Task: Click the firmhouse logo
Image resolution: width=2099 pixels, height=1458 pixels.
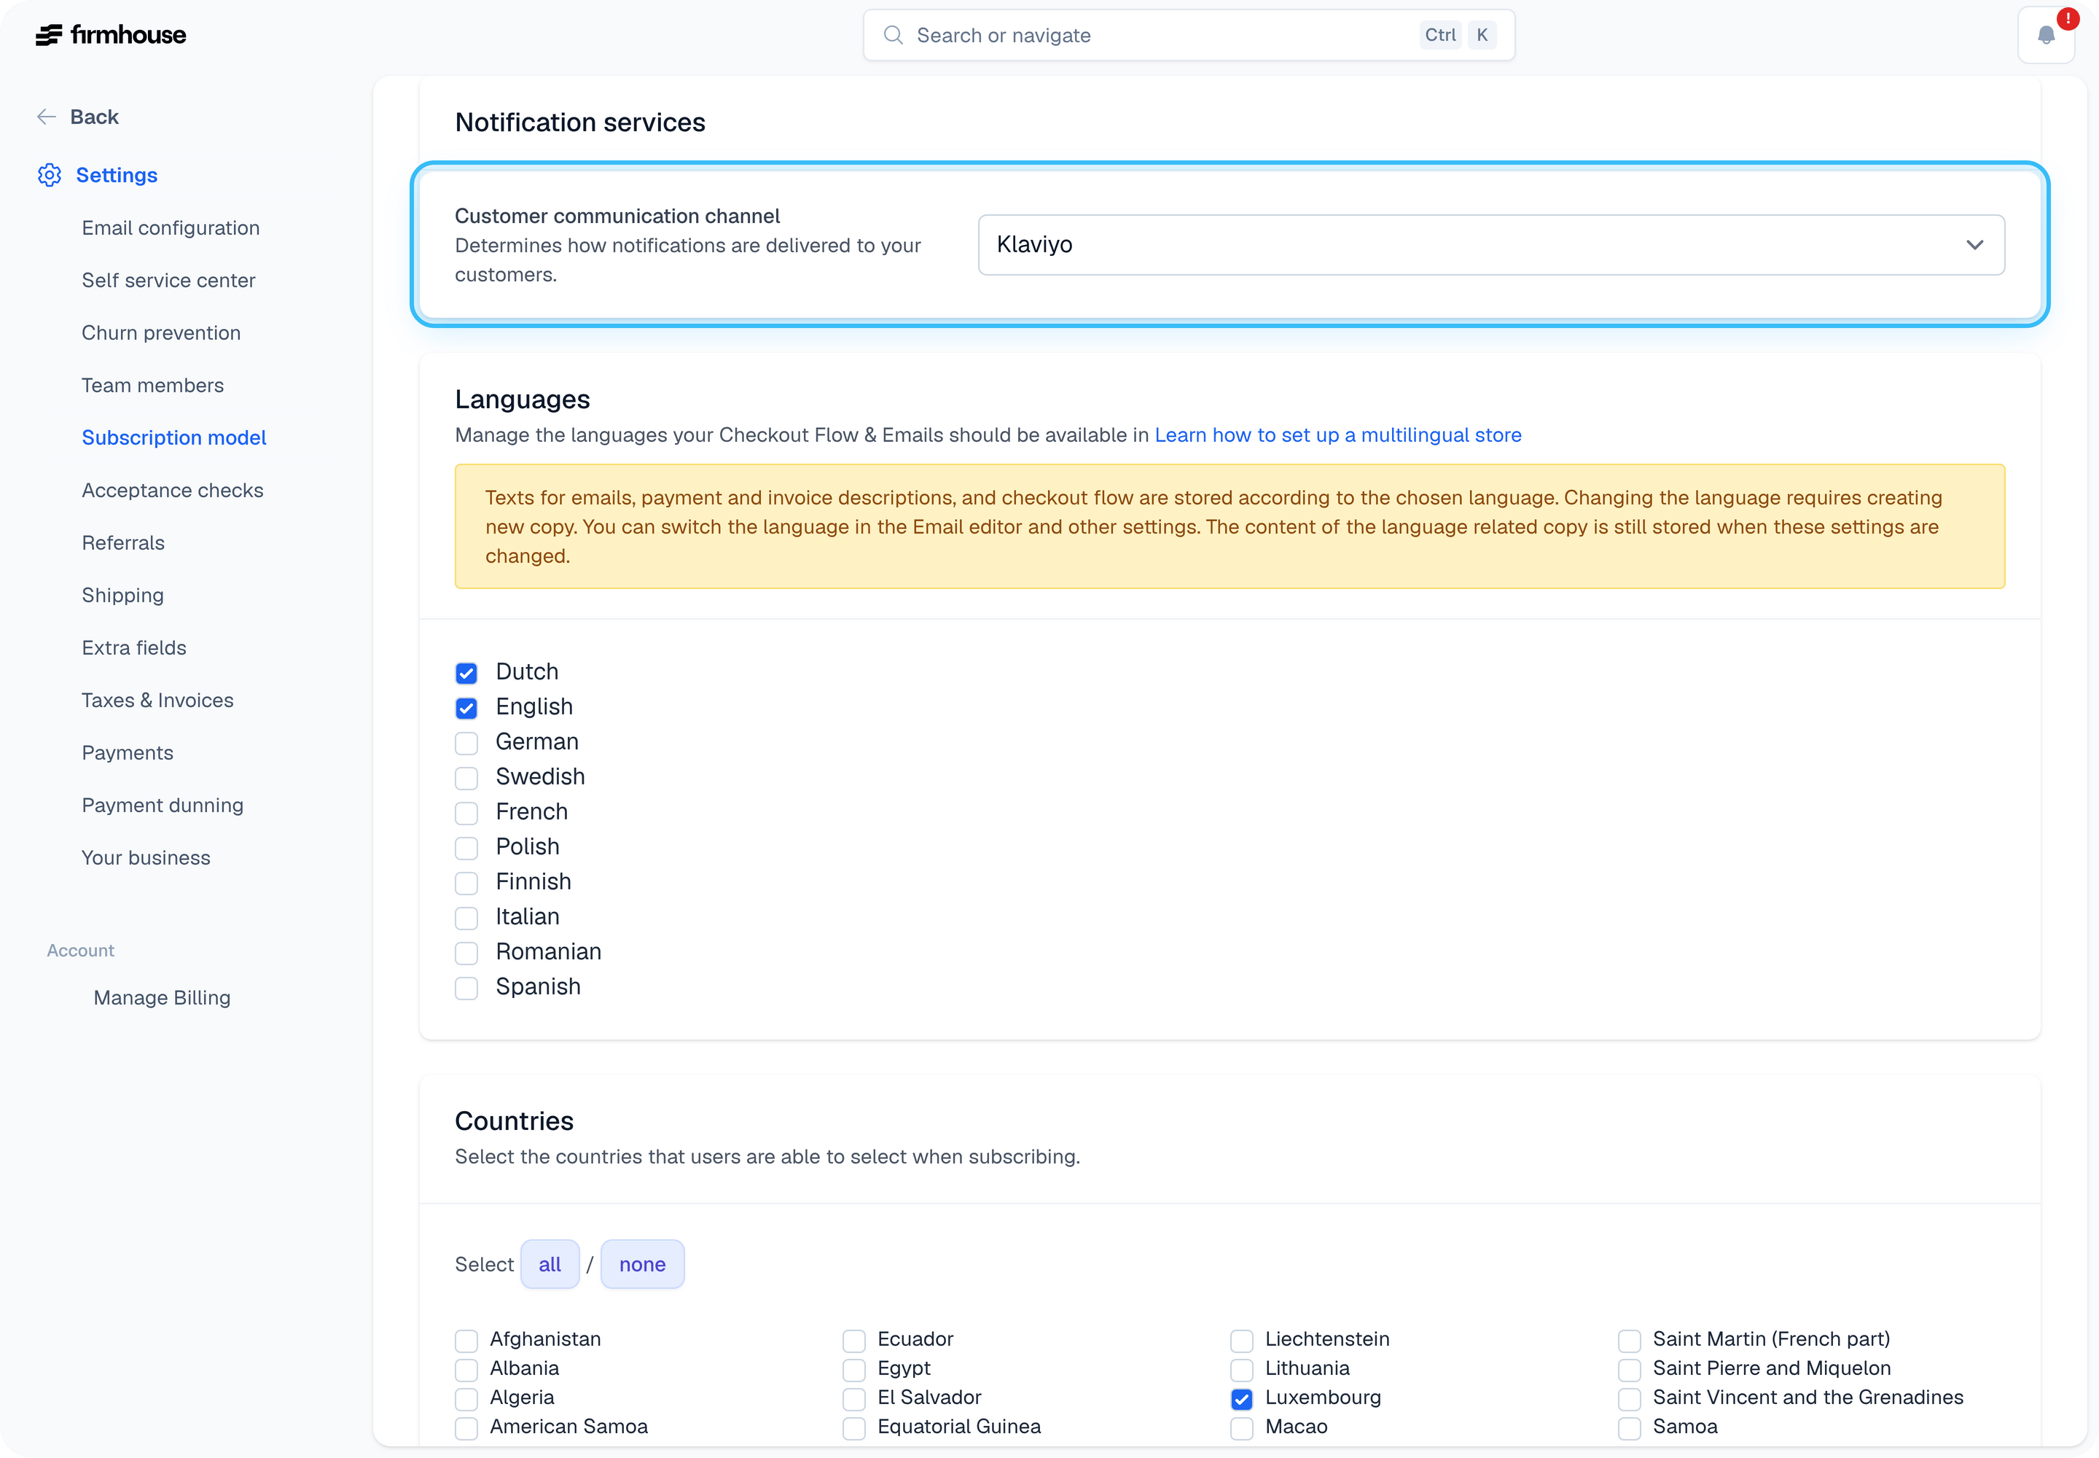Action: (111, 35)
